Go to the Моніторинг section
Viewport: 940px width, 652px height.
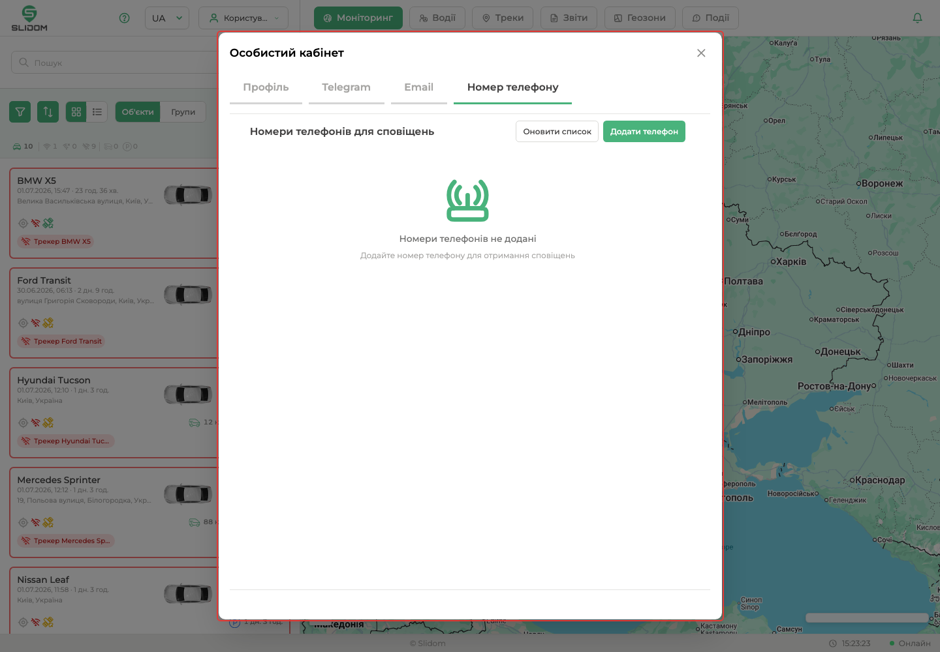[x=358, y=18]
